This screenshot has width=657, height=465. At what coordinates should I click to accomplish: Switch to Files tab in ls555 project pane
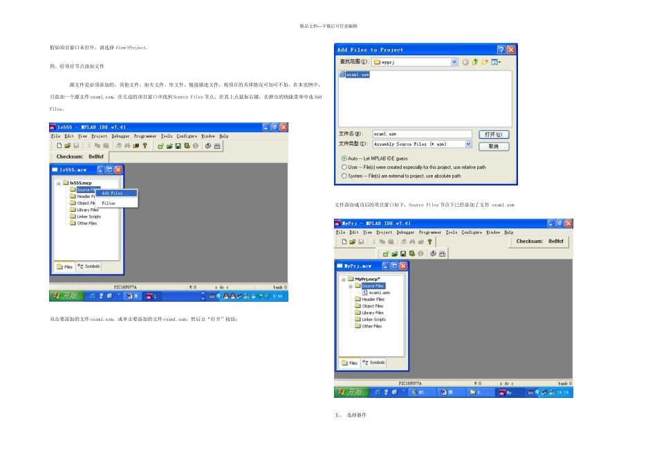pyautogui.click(x=64, y=266)
